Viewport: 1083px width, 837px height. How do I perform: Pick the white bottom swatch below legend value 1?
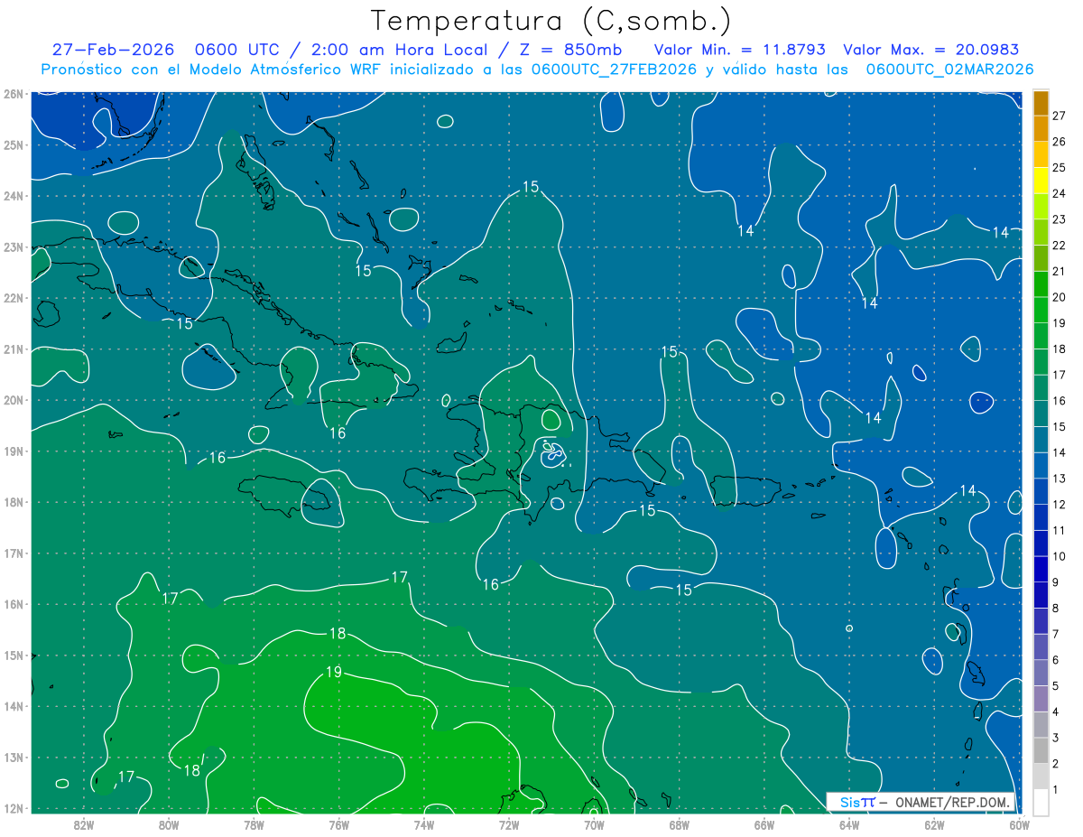1041,802
